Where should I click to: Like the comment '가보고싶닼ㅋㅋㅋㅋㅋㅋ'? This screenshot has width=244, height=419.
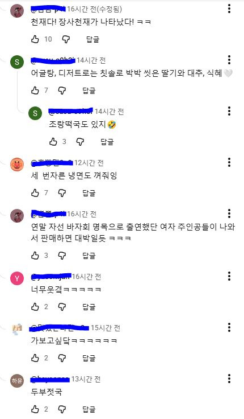point(35,358)
